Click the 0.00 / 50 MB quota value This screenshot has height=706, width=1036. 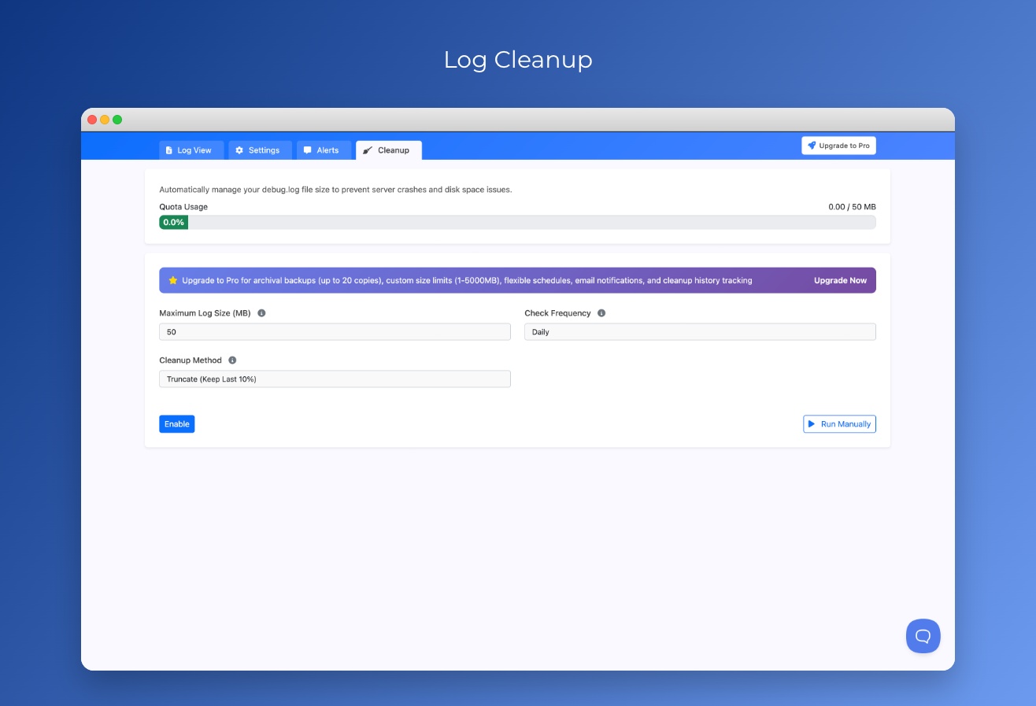pos(852,207)
